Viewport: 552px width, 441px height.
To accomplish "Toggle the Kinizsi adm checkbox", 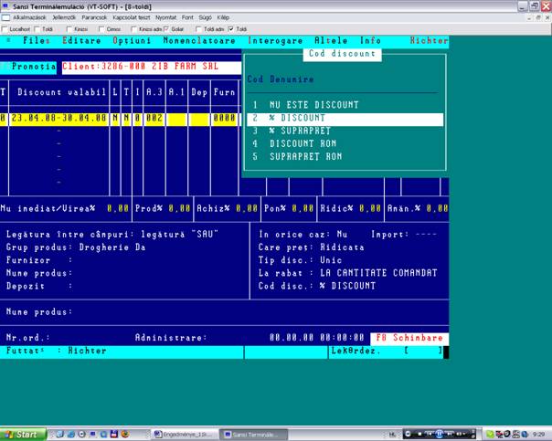I will click(133, 29).
